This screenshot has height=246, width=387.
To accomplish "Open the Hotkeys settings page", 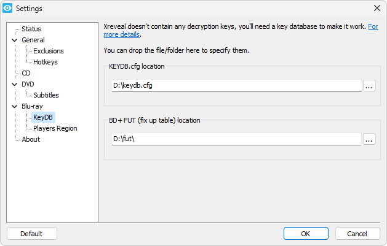I will (46, 62).
